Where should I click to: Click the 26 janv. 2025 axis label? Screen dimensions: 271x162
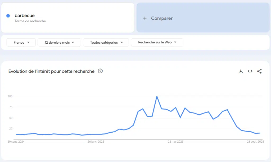pos(96,142)
